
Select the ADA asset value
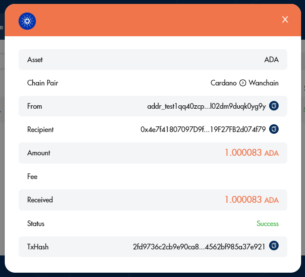tap(271, 60)
